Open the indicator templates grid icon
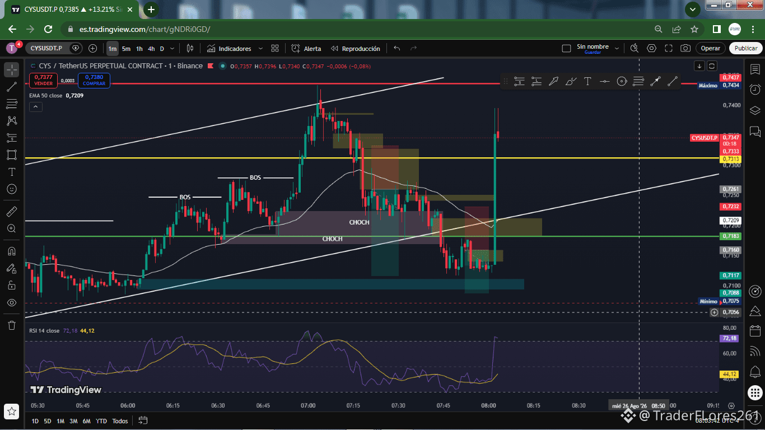The width and height of the screenshot is (765, 430). 275,49
